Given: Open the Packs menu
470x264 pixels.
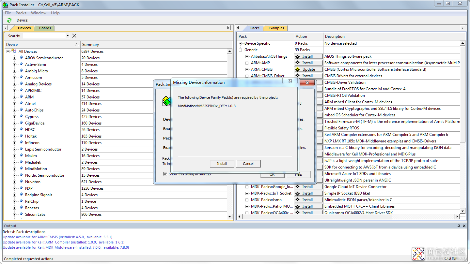Looking at the screenshot, I should point(21,13).
